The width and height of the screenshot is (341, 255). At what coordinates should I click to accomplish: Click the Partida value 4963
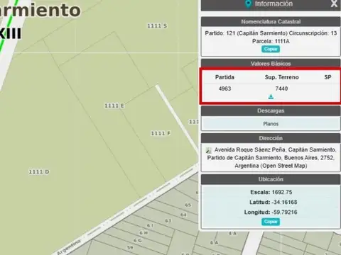tap(224, 89)
